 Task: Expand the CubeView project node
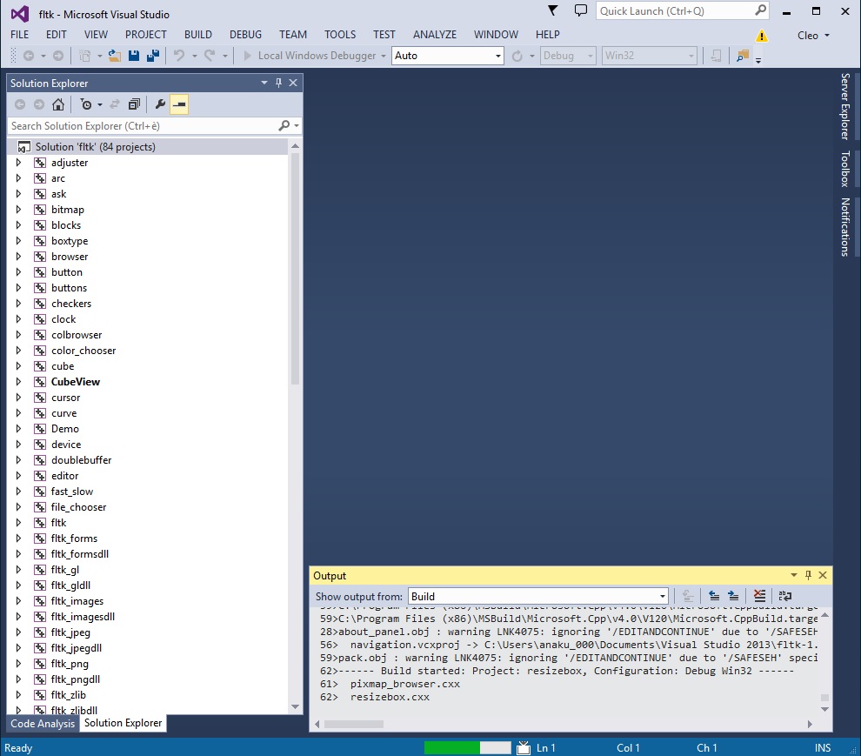(x=18, y=382)
